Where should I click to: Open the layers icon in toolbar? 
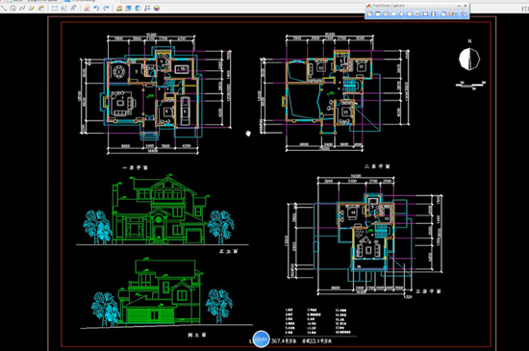point(128,8)
